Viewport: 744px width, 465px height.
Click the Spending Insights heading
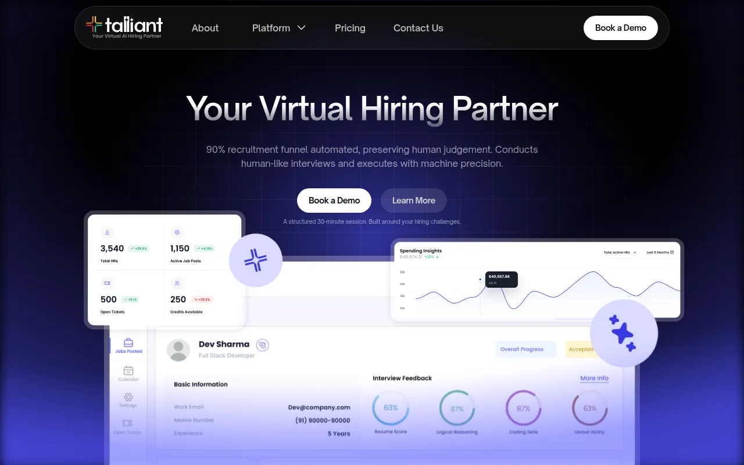(421, 251)
